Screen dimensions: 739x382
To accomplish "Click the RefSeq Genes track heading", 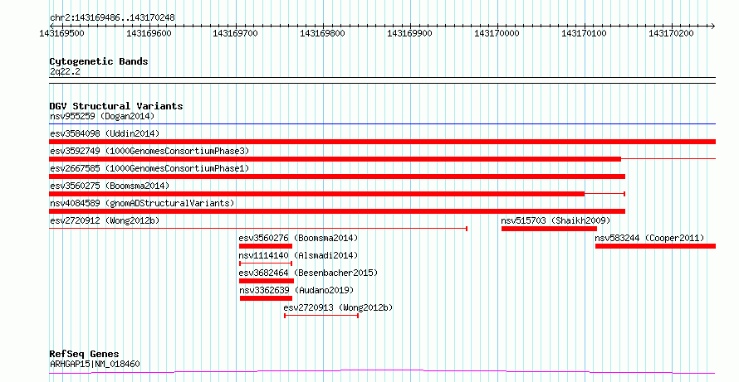I will coord(85,354).
